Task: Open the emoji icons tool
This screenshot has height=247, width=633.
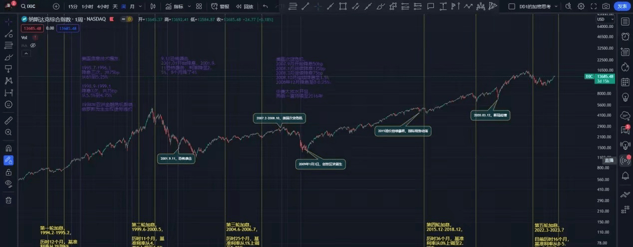Action: click(8, 104)
